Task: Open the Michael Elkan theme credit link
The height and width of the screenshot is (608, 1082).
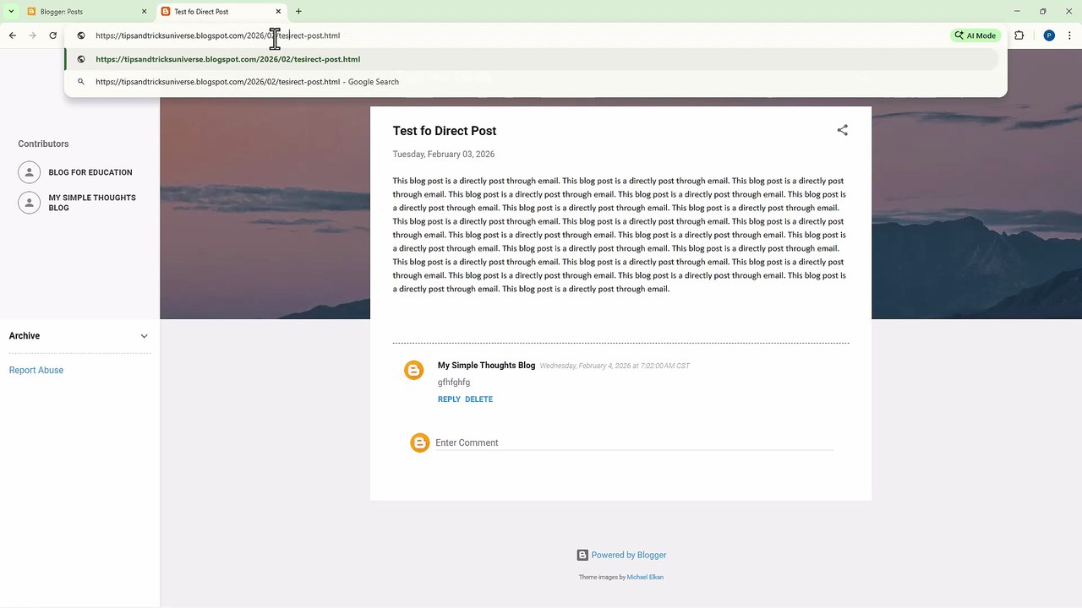Action: point(645,578)
